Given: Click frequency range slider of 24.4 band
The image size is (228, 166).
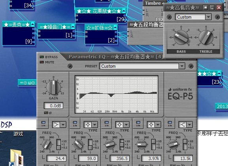Looking at the screenshot, I should [x=58, y=145].
